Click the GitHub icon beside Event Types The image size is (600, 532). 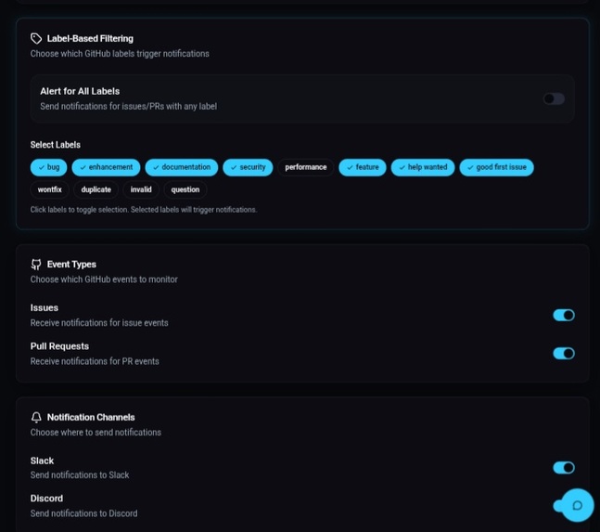click(x=36, y=265)
